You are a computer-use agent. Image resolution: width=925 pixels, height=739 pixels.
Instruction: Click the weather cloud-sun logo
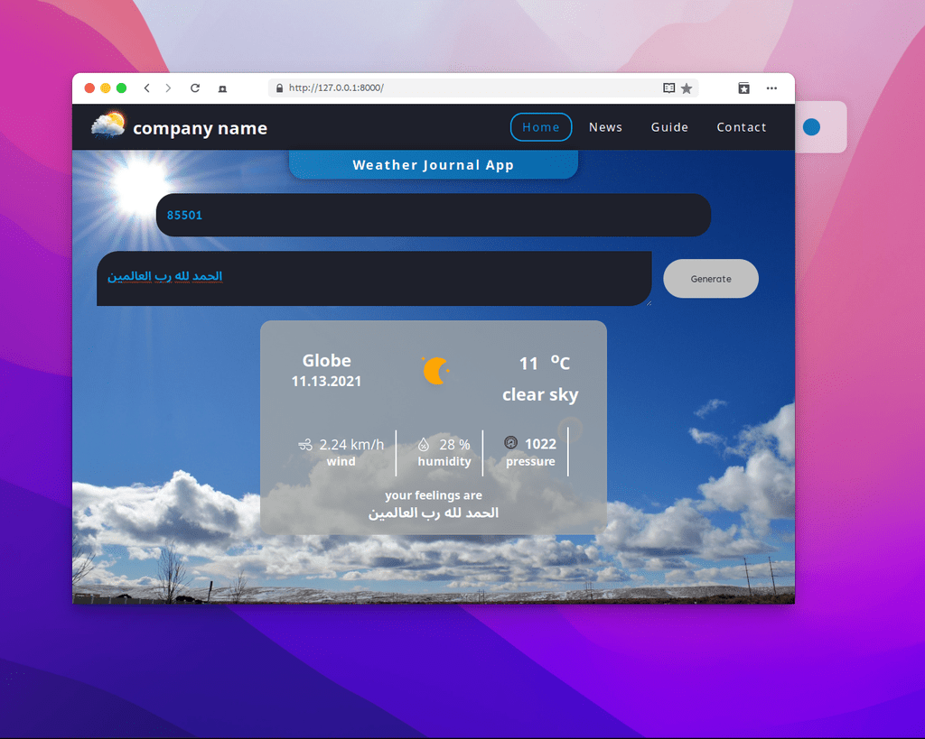point(108,125)
